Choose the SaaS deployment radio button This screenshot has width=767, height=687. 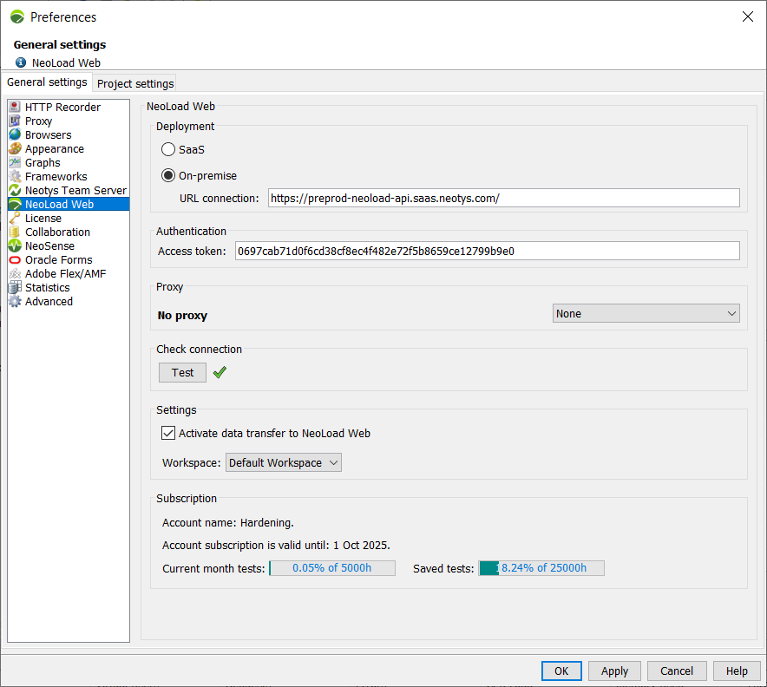[169, 149]
